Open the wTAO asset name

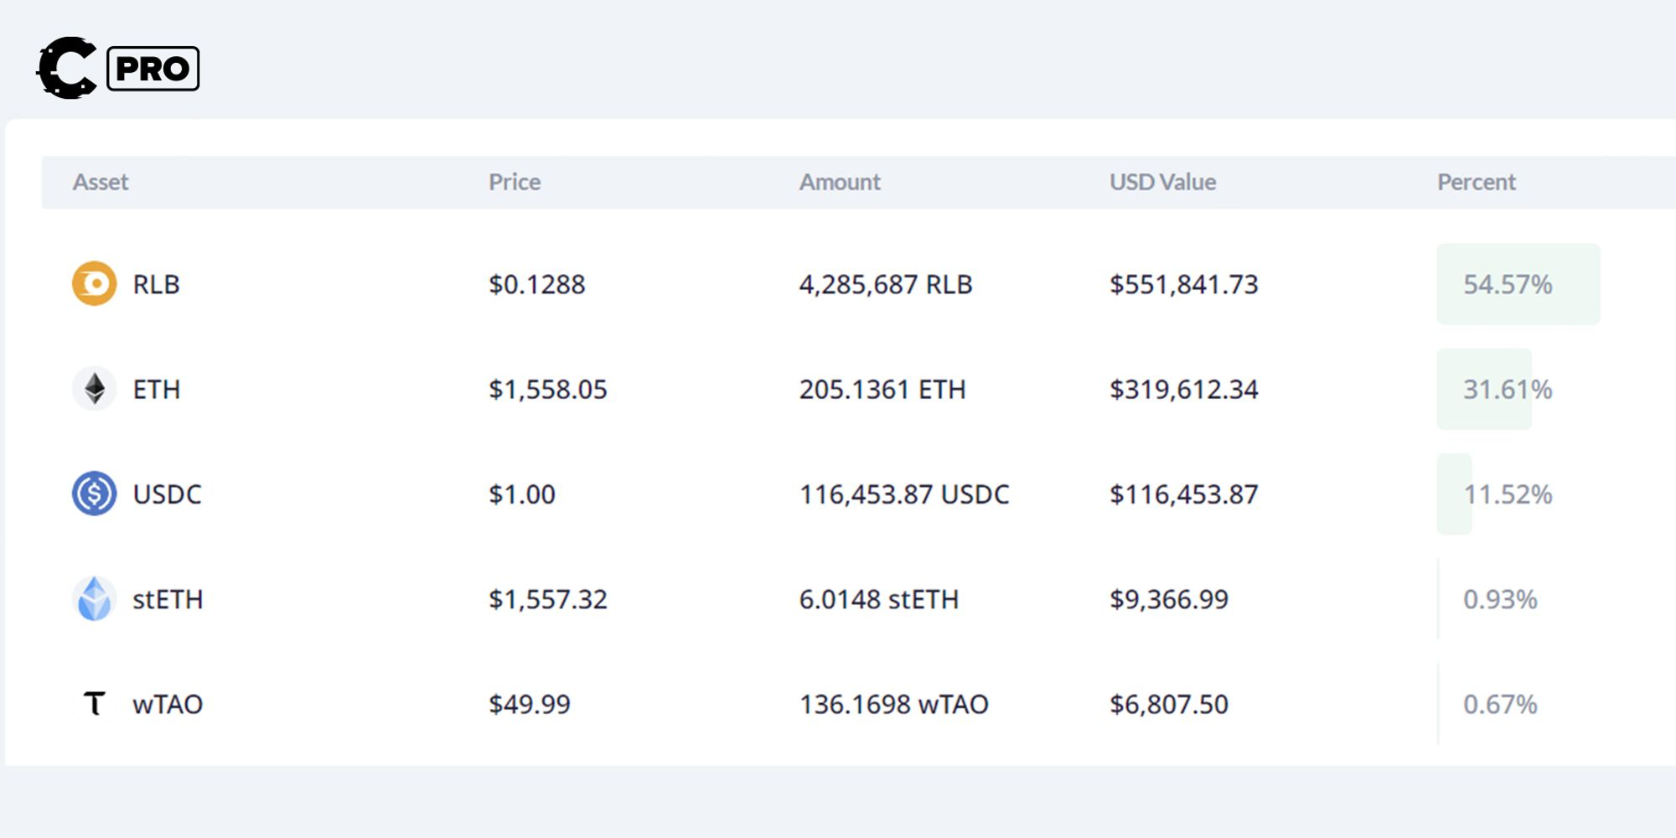(168, 704)
